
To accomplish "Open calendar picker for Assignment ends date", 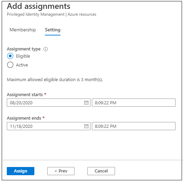I will [86, 126].
